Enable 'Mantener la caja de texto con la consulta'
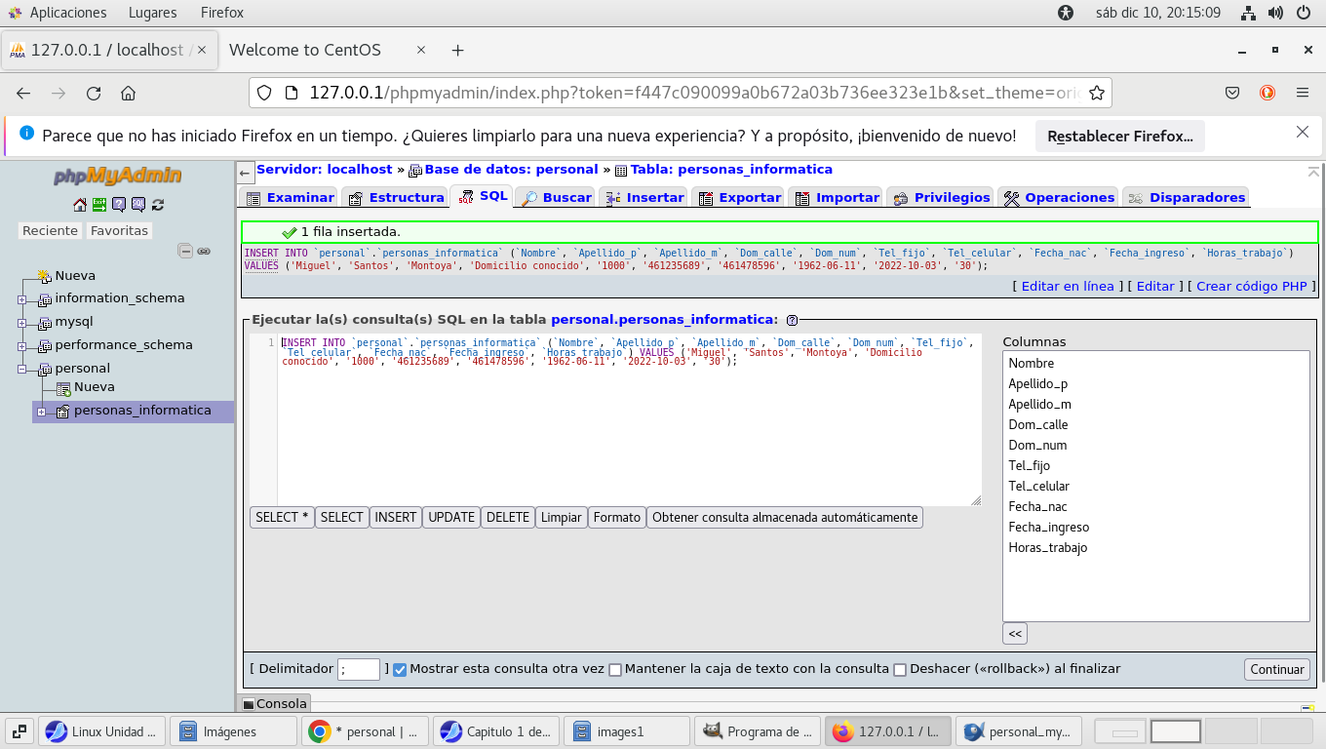The image size is (1326, 749). point(615,670)
